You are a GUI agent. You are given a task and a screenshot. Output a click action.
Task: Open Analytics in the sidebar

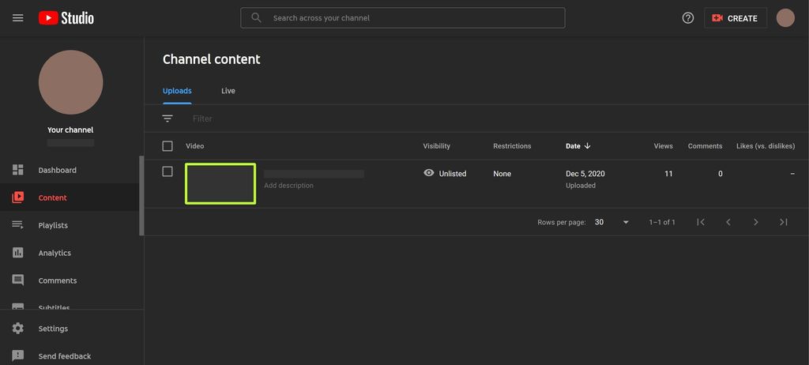(55, 253)
